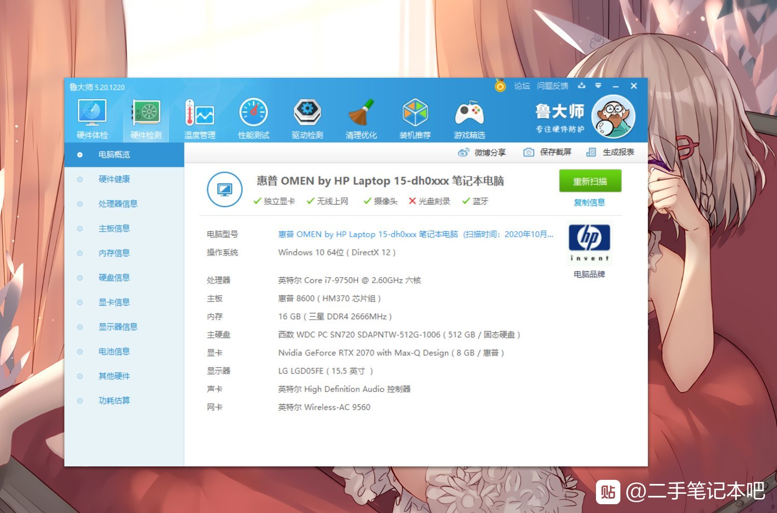This screenshot has height=513, width=777.
Task: Click the text "Windows 10 64位 ( DirectX 12 )"
Action: point(337,252)
